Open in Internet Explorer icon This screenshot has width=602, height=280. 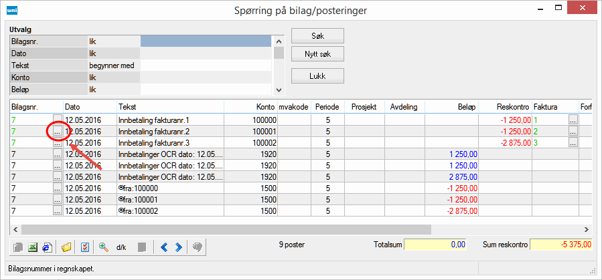(46, 247)
